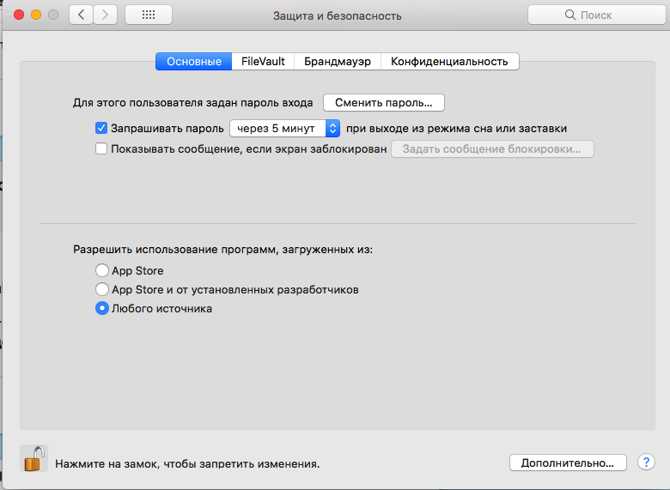Enable "Показывать сообщение" checkbox
This screenshot has width=670, height=490.
click(101, 148)
